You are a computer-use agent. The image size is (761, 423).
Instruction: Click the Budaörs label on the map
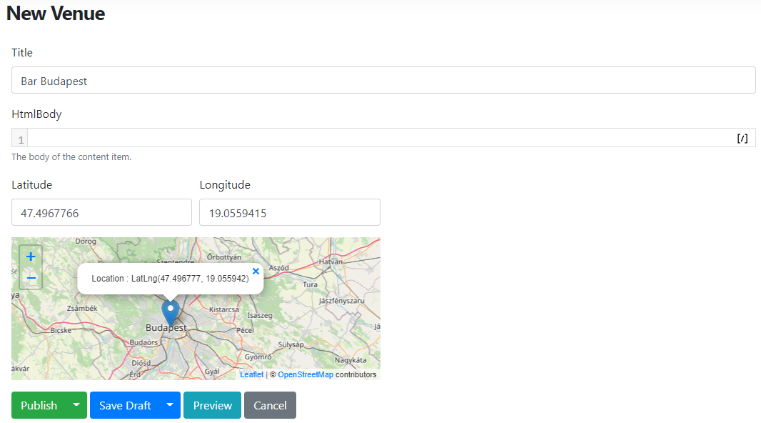143,342
